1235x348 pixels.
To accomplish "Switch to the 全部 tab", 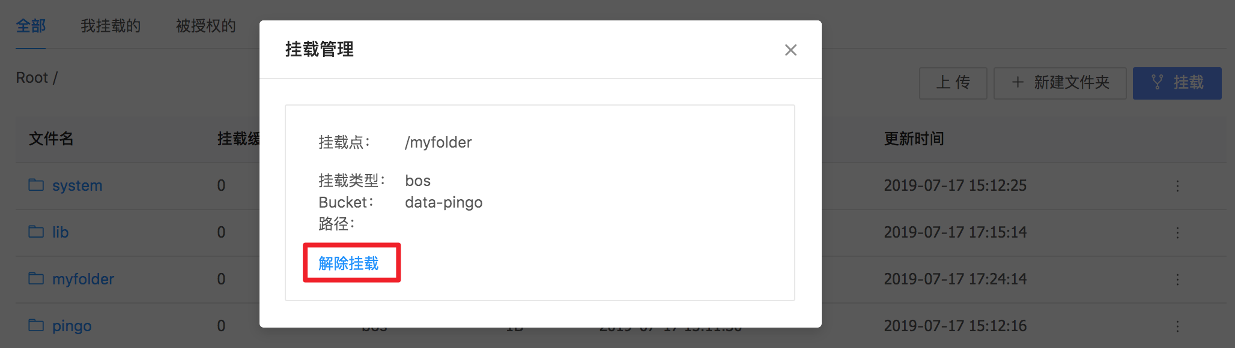I will click(31, 26).
